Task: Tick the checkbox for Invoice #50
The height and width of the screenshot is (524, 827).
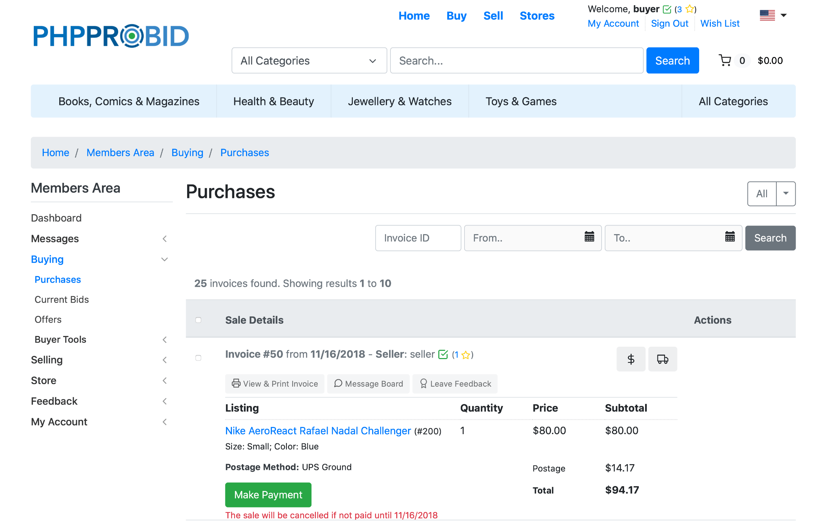Action: point(198,358)
